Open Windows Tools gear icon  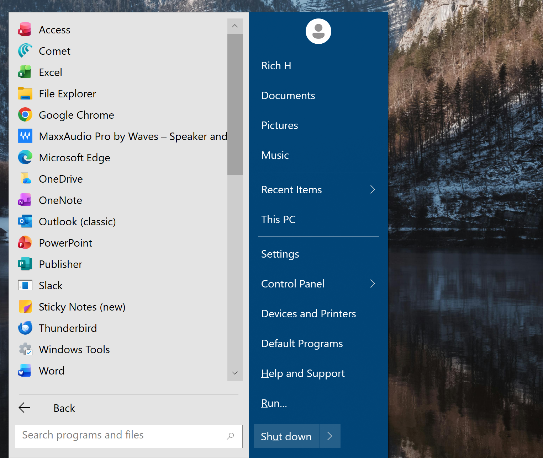click(25, 349)
